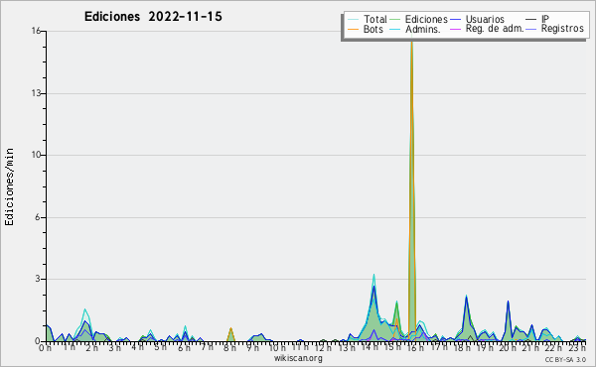
Task: Click the x-axis label '8 h'
Action: [x=229, y=347]
